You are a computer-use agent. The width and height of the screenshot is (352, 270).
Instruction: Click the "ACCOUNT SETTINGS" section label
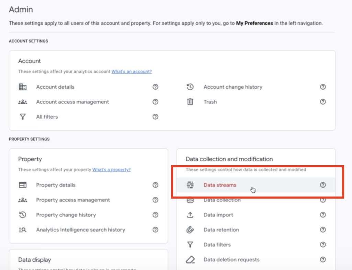pyautogui.click(x=29, y=41)
